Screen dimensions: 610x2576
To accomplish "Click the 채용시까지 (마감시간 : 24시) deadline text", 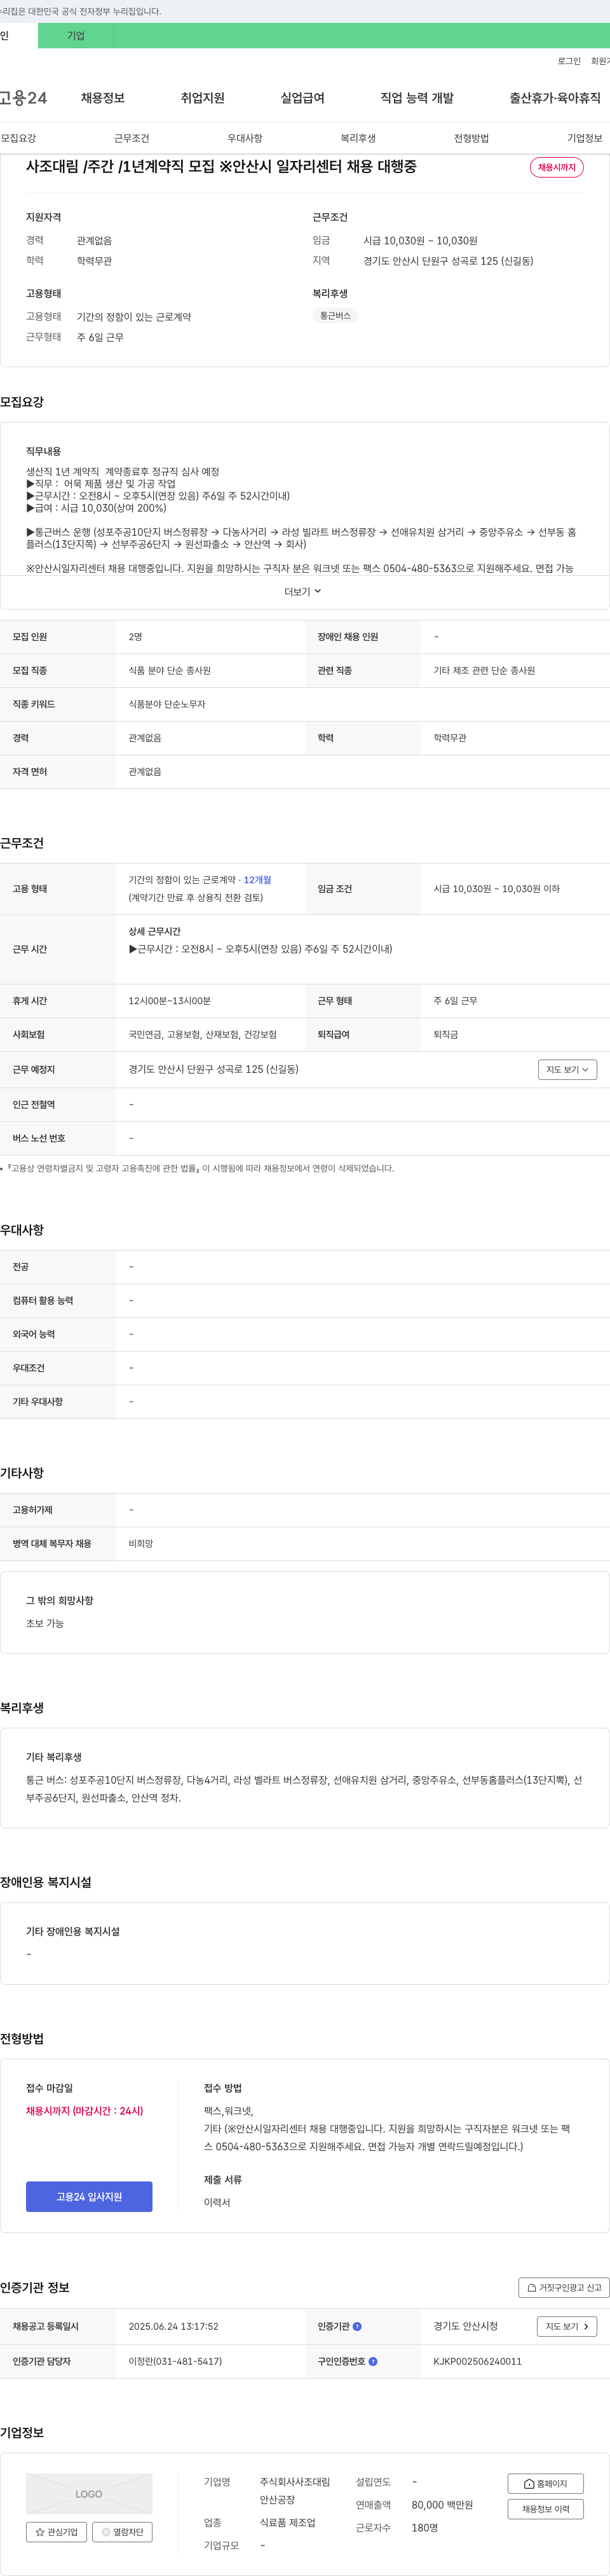I will [x=85, y=2110].
